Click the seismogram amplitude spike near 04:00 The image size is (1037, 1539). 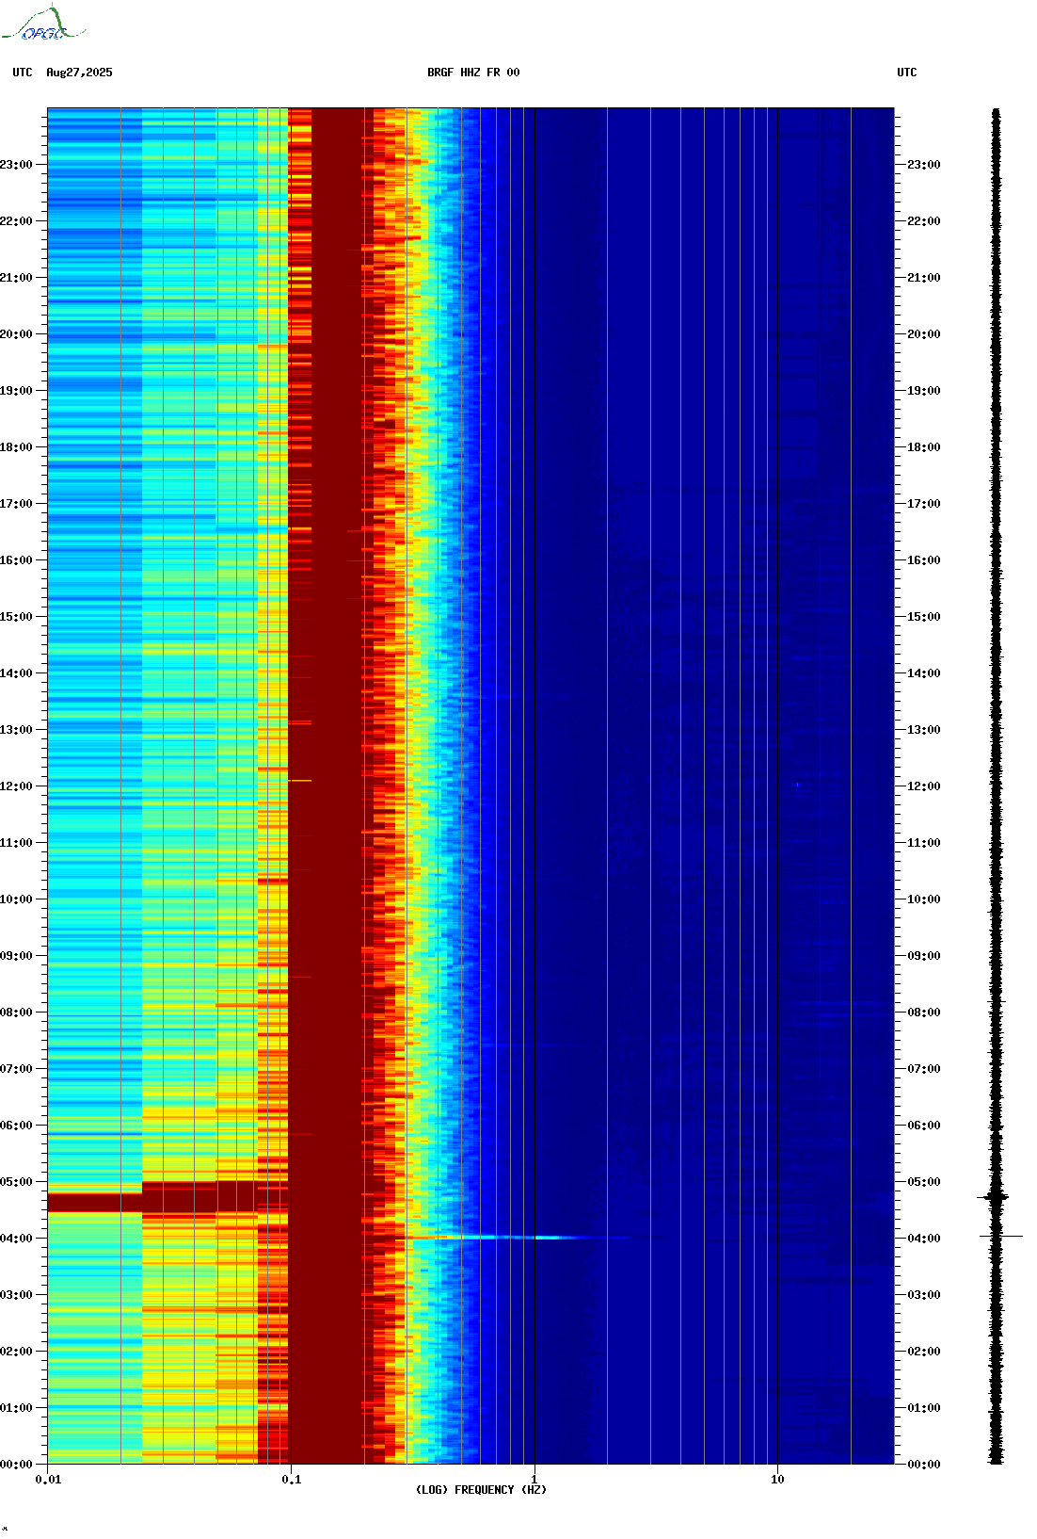[999, 1236]
